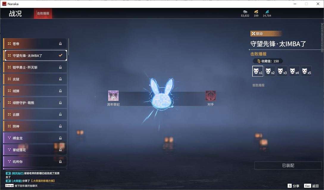Screen dimensions: 324x190
Task: Select the 铠甲勇士·歼灭斩 entry
Action: click(35, 67)
